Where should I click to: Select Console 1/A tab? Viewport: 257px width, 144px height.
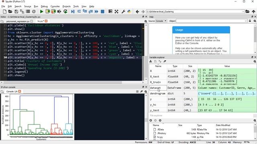tap(12, 92)
